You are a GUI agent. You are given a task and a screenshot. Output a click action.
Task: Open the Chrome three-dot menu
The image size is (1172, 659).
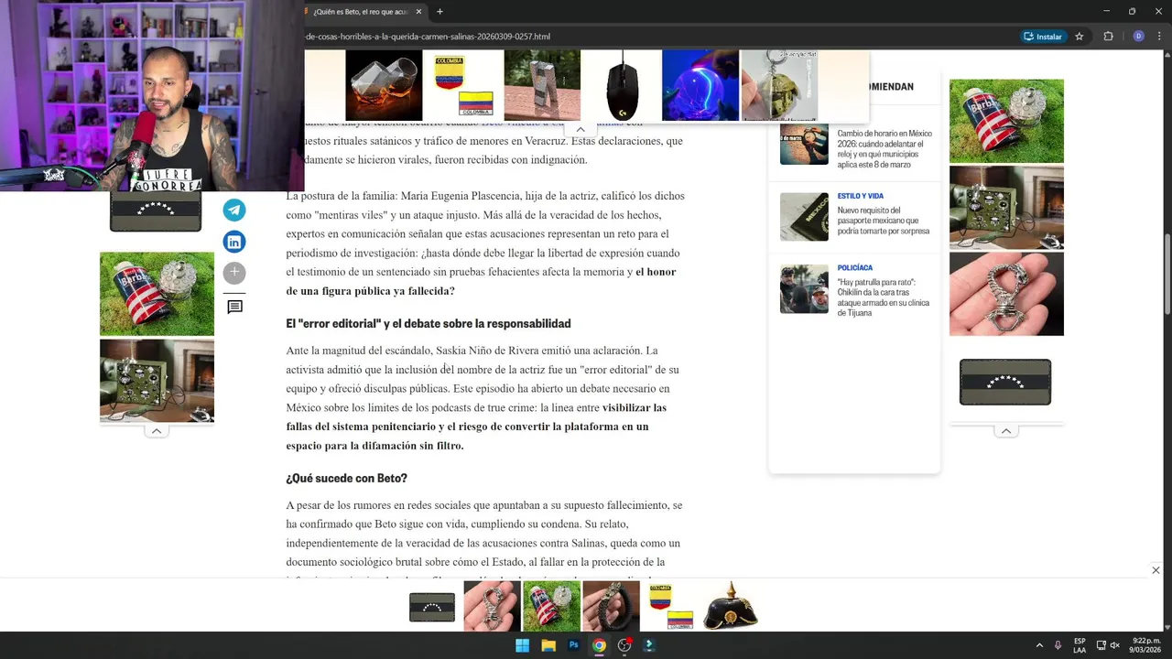(1159, 37)
